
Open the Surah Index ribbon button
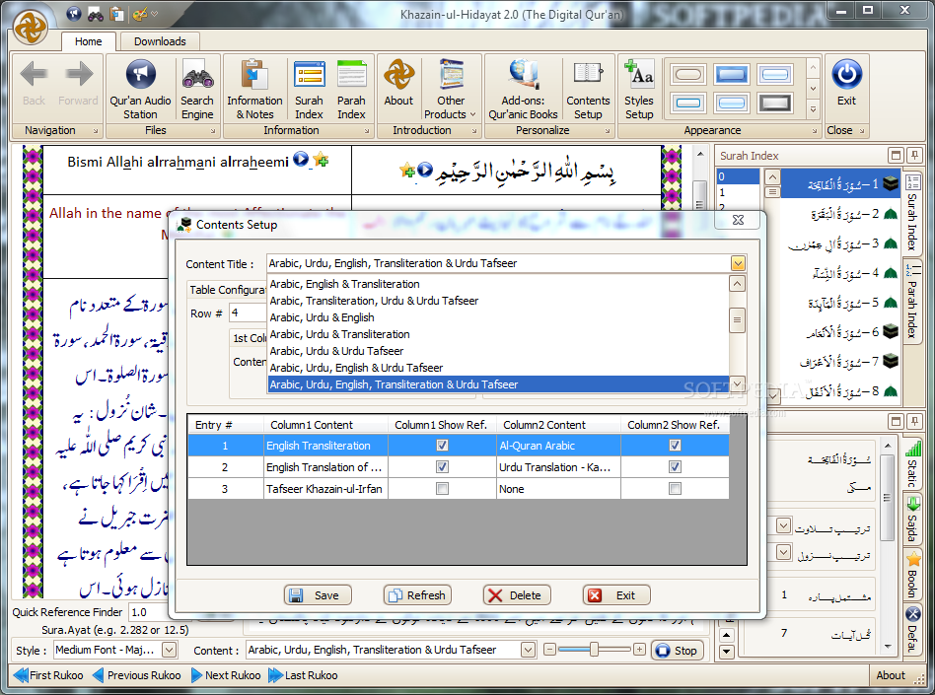pyautogui.click(x=309, y=90)
